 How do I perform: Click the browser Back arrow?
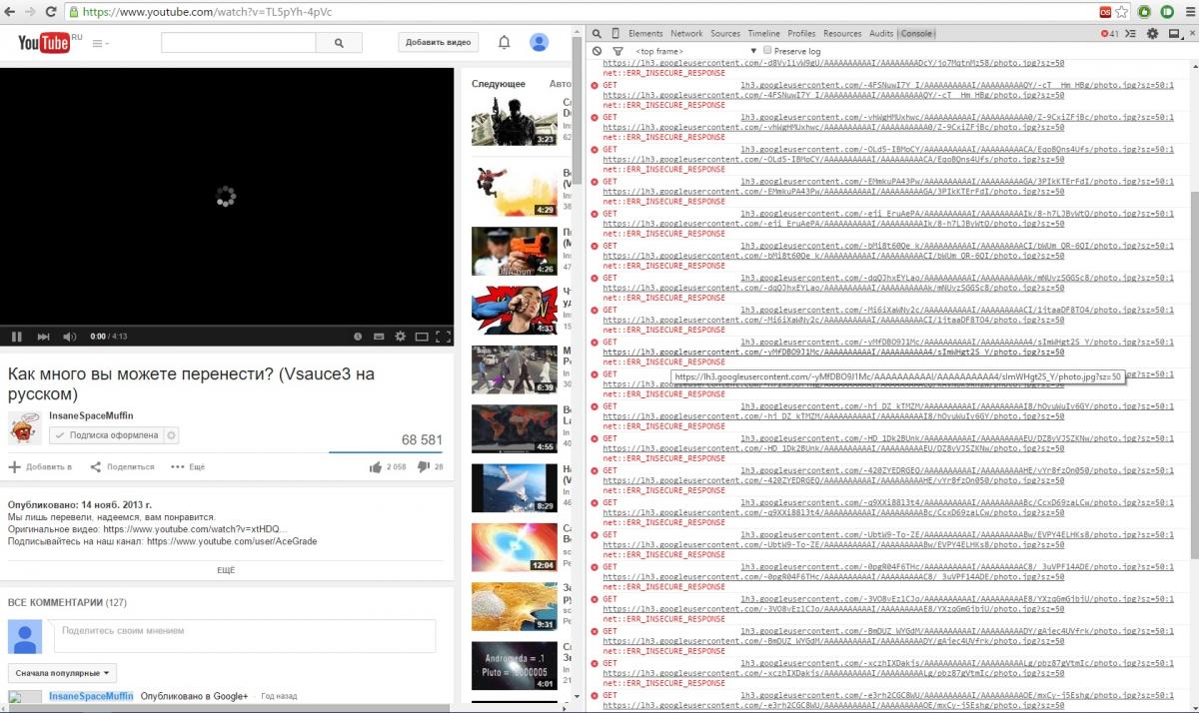[x=11, y=12]
